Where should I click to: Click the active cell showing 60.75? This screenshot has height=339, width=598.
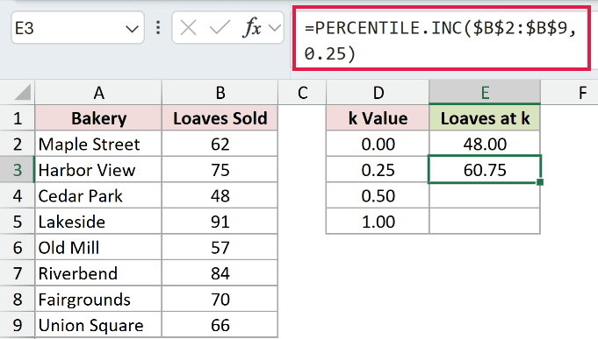(x=485, y=170)
